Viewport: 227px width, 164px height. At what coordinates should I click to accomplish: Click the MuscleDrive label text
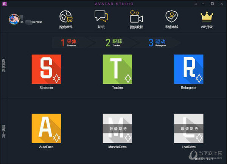click(x=117, y=147)
